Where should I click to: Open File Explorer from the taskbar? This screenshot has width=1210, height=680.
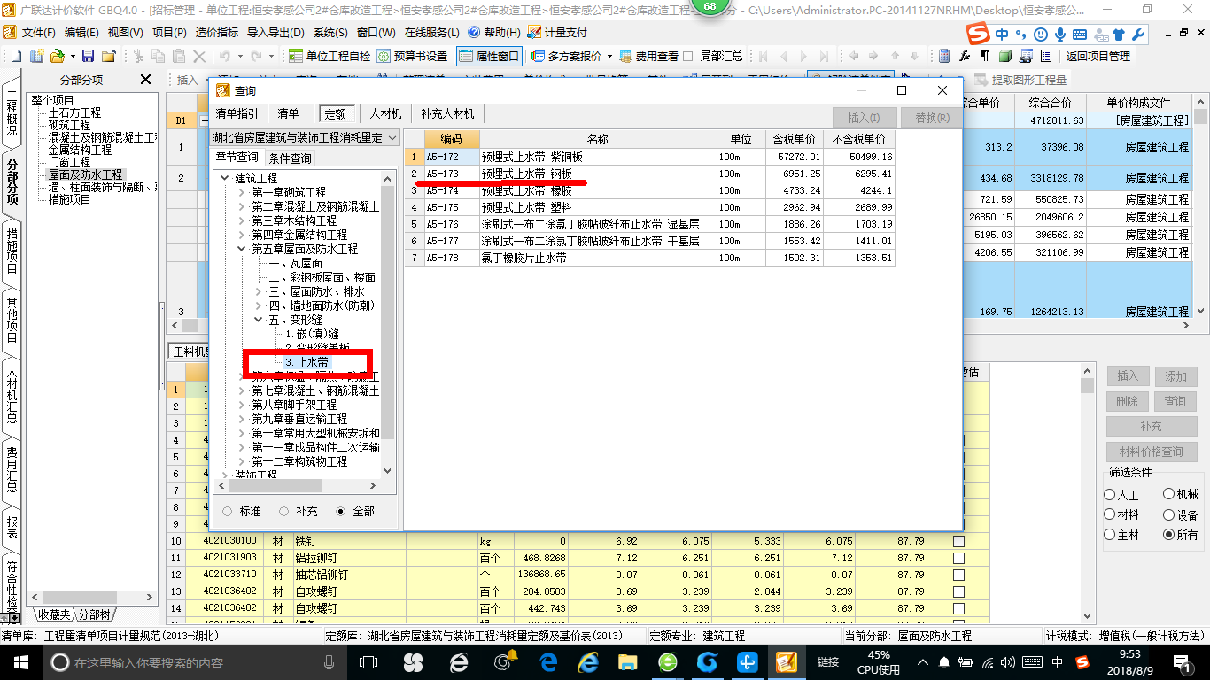pyautogui.click(x=627, y=661)
